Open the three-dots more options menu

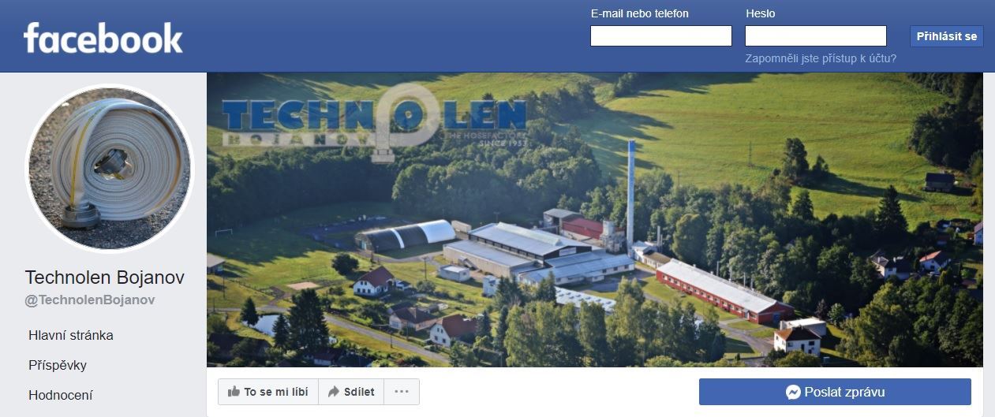coord(402,392)
